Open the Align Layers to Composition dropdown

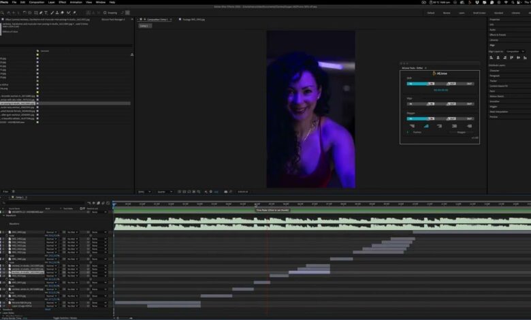tap(515, 52)
